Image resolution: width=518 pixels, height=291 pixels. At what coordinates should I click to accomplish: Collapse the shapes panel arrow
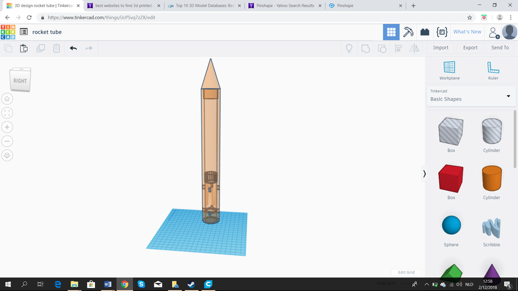coord(425,174)
